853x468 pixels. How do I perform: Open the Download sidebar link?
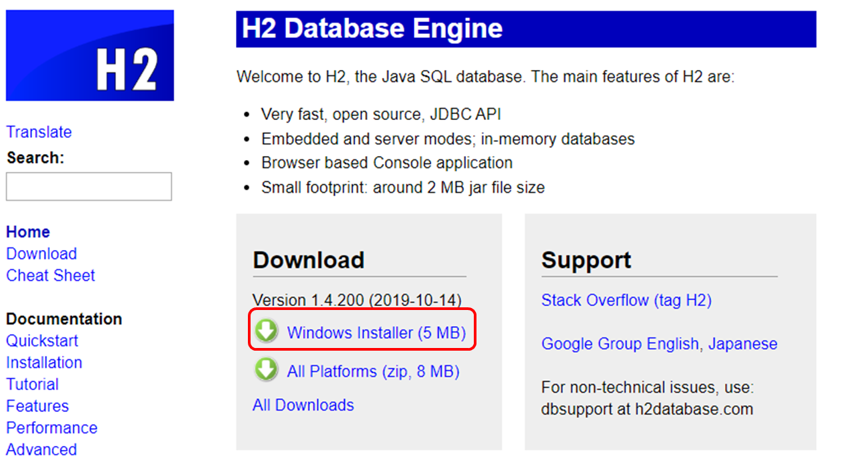click(41, 254)
